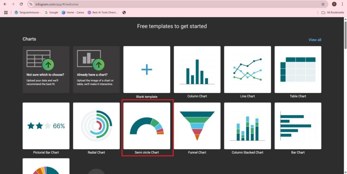Open All Bookmarks folder
The width and height of the screenshot is (347, 174).
pyautogui.click(x=333, y=13)
